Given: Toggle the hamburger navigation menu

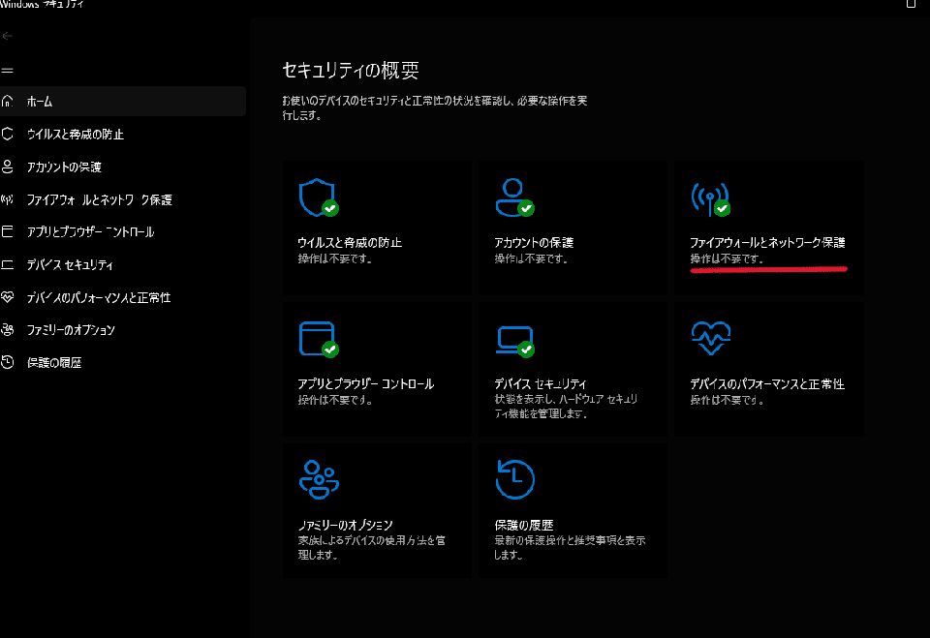Looking at the screenshot, I should click(x=7, y=71).
